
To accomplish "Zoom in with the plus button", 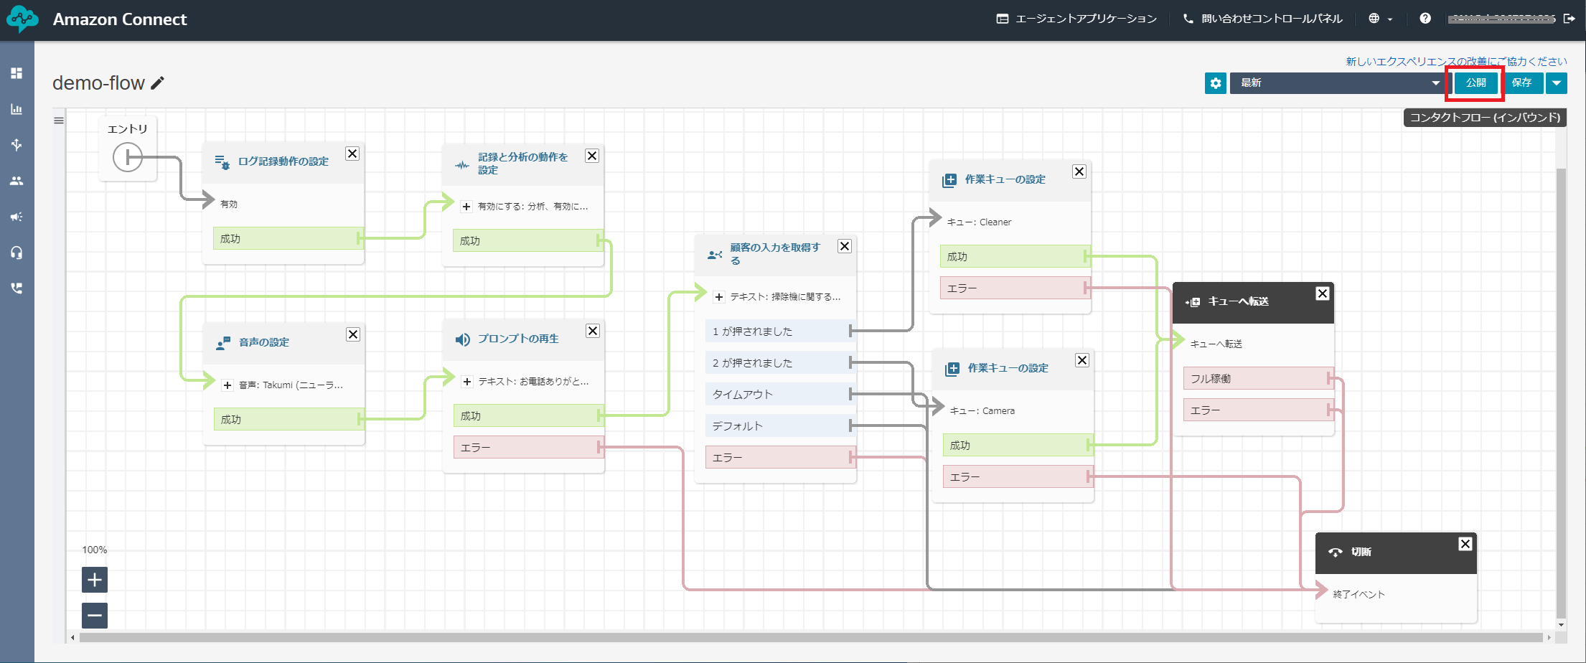I will pyautogui.click(x=95, y=580).
